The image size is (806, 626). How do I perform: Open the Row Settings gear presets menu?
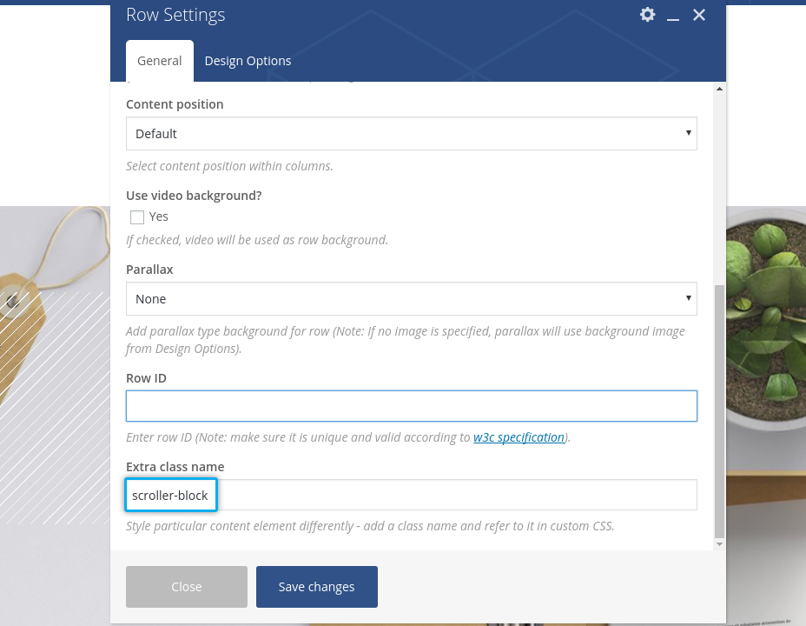(647, 15)
